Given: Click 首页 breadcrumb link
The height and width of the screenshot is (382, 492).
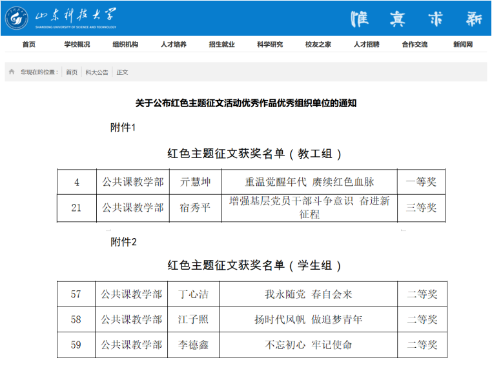Looking at the screenshot, I should point(71,72).
